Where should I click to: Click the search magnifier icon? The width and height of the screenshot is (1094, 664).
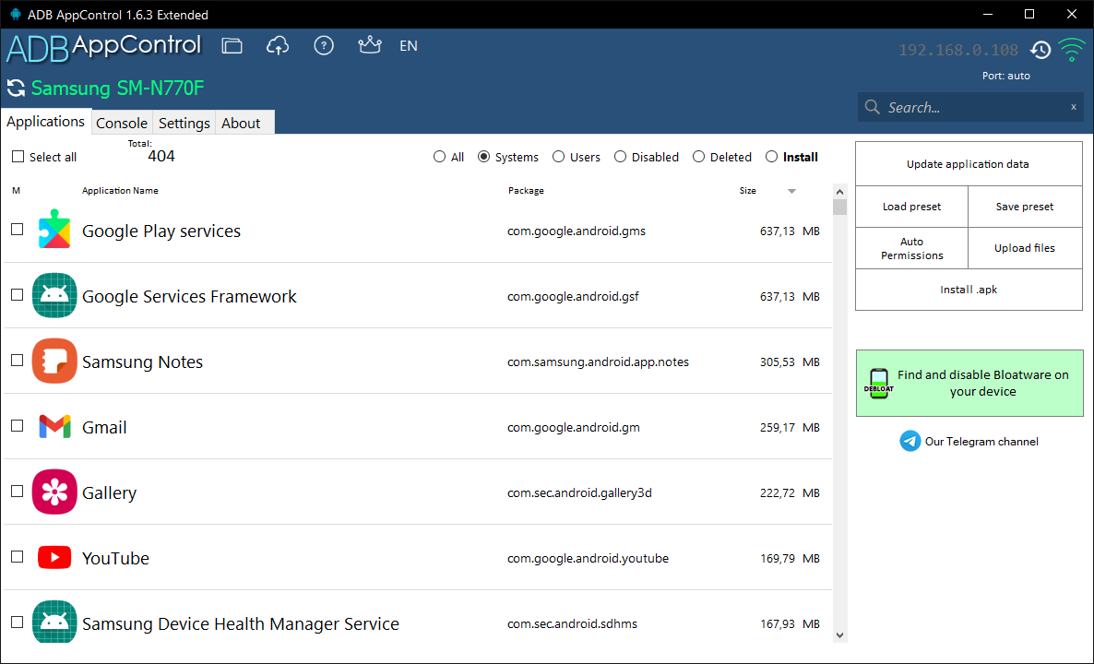(x=872, y=107)
